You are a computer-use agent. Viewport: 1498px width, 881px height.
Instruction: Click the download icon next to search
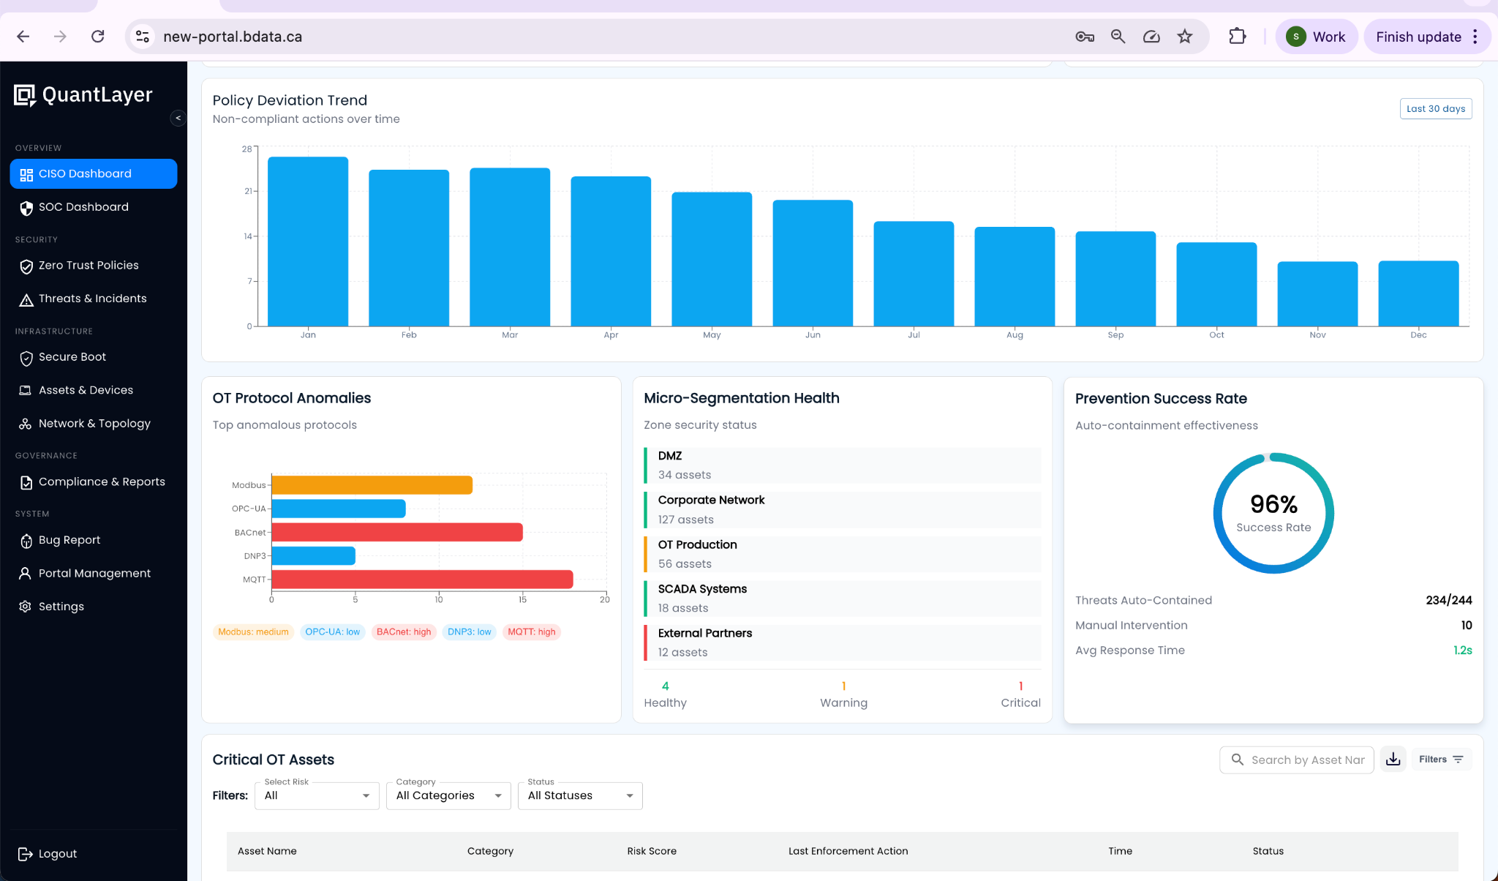click(1393, 760)
